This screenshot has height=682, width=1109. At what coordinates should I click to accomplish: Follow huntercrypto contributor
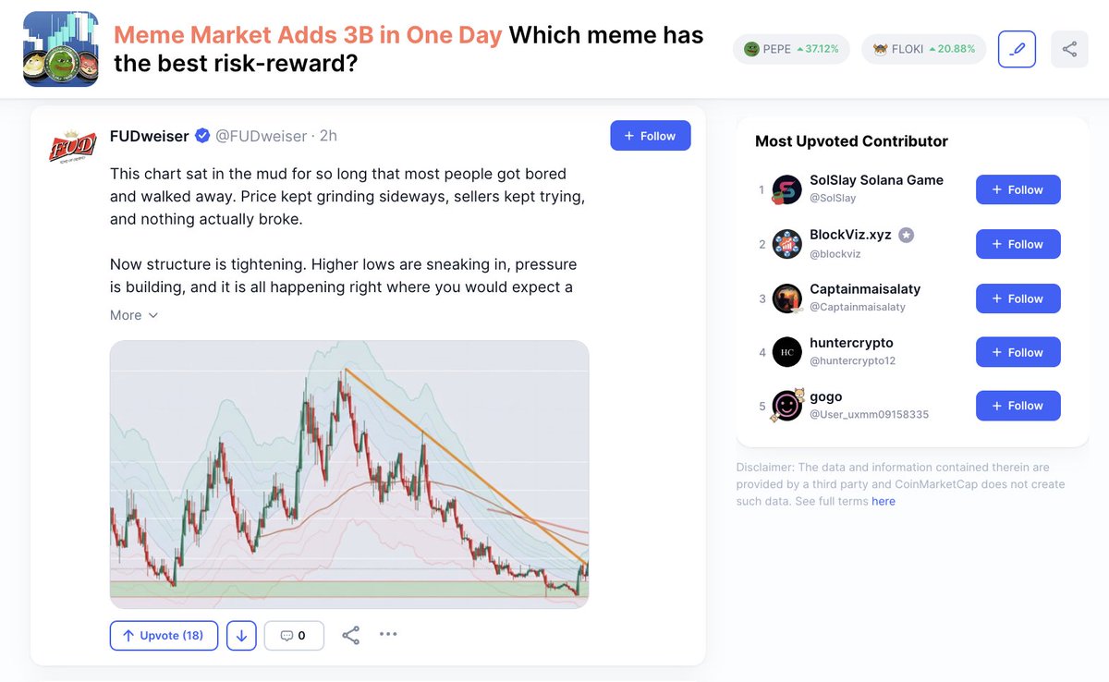point(1018,352)
